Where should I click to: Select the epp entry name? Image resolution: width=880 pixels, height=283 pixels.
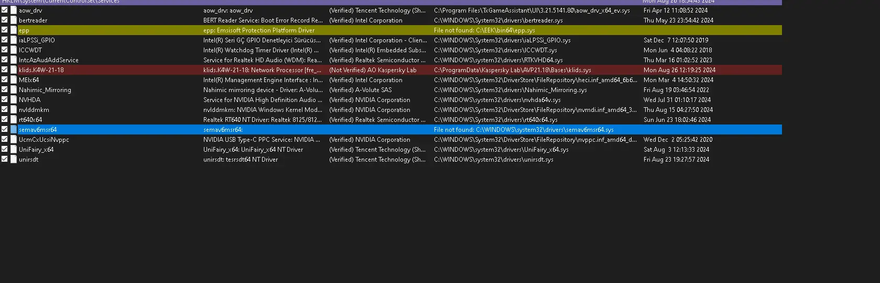[x=24, y=30]
